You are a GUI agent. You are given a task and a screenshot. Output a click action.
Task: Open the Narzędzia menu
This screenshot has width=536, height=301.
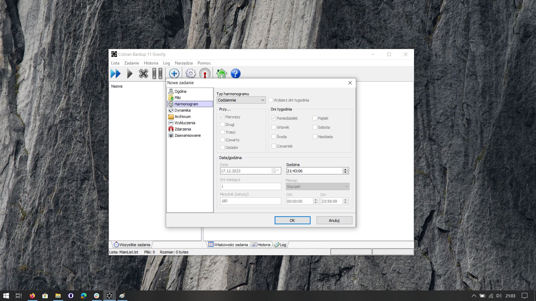(x=183, y=63)
